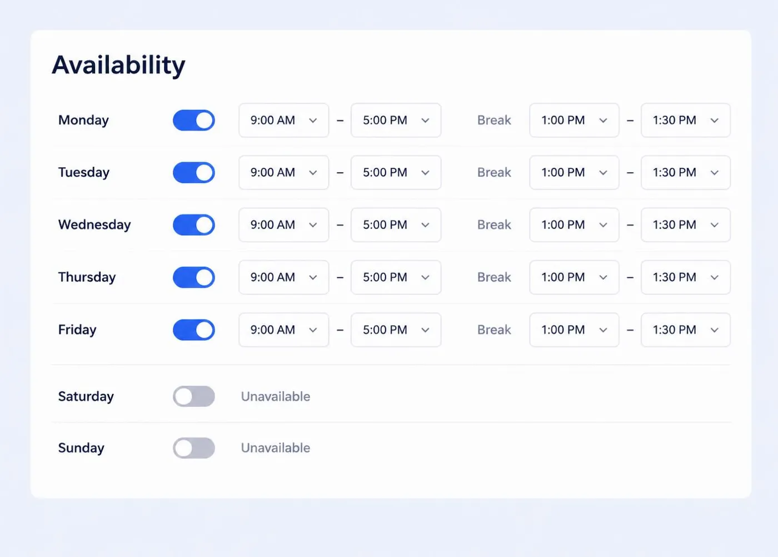Select Tuesday break end 1:30 PM dropdown
Viewport: 778px width, 557px height.
(686, 172)
